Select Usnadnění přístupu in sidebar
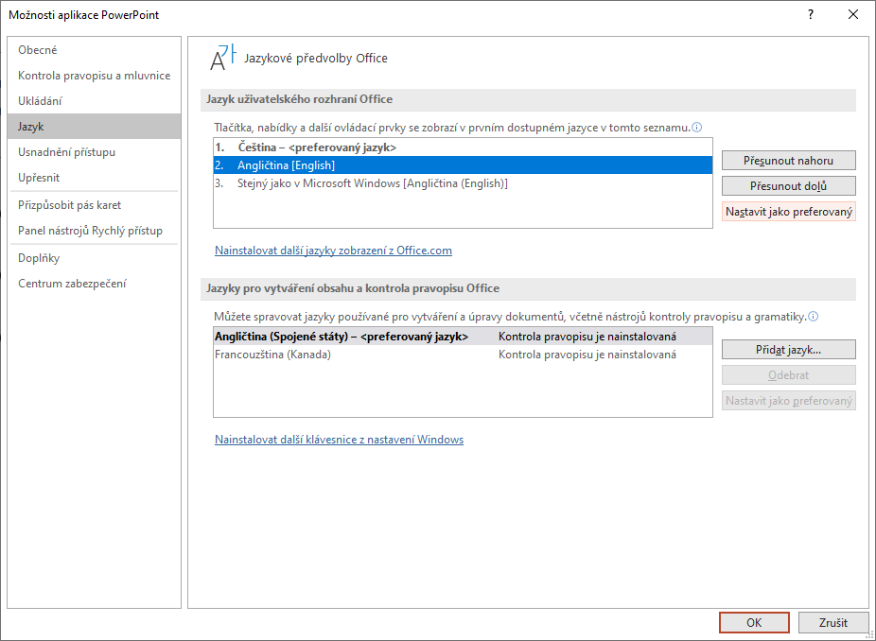 click(x=66, y=152)
